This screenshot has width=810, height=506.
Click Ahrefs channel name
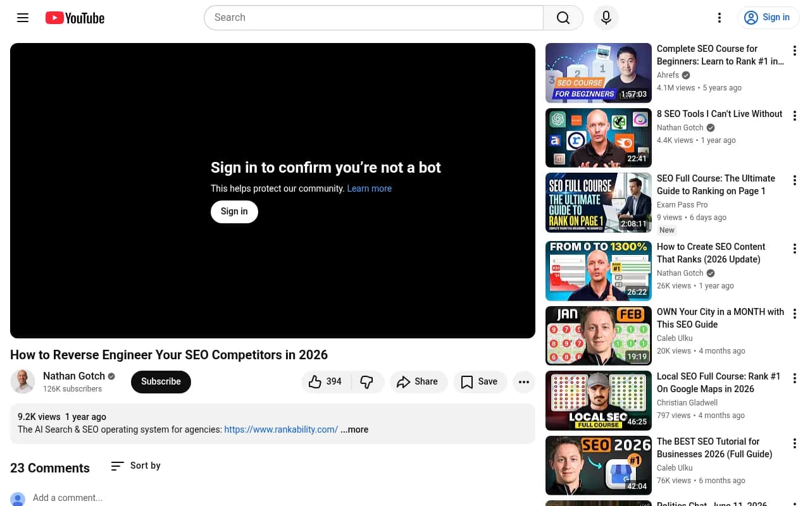click(668, 75)
